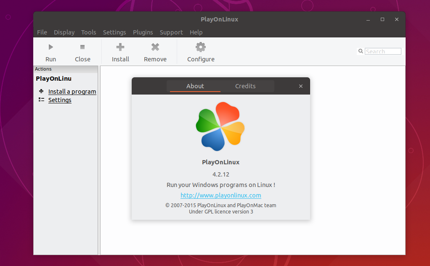The image size is (430, 266).
Task: Click the PlayOnLinux heading in sidebar
Action: coord(54,79)
